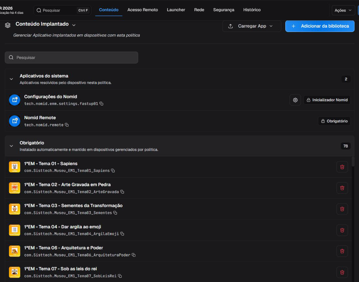The image size is (359, 282).
Task: Copy package id of Tema07_SobLeisRei
Action: click(120, 276)
